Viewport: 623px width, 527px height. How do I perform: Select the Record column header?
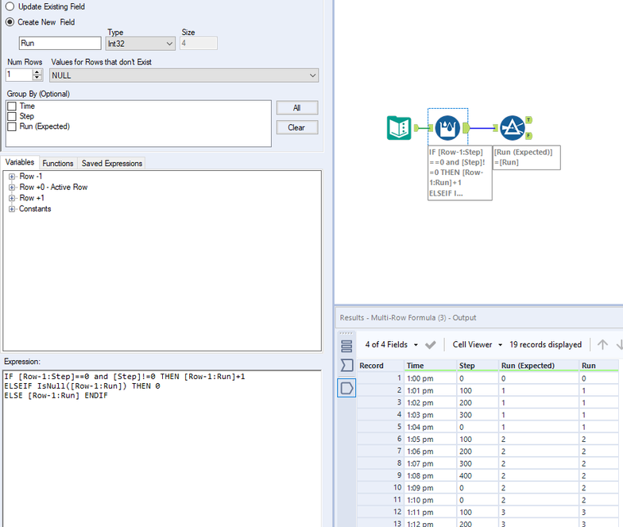coord(380,366)
